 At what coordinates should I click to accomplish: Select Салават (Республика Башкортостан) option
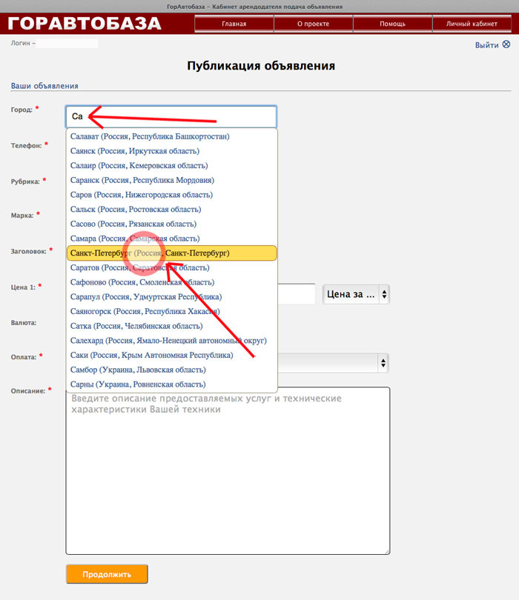(171, 136)
